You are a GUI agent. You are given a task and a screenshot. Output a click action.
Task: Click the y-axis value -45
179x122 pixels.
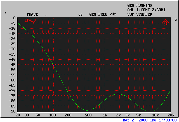12,65
